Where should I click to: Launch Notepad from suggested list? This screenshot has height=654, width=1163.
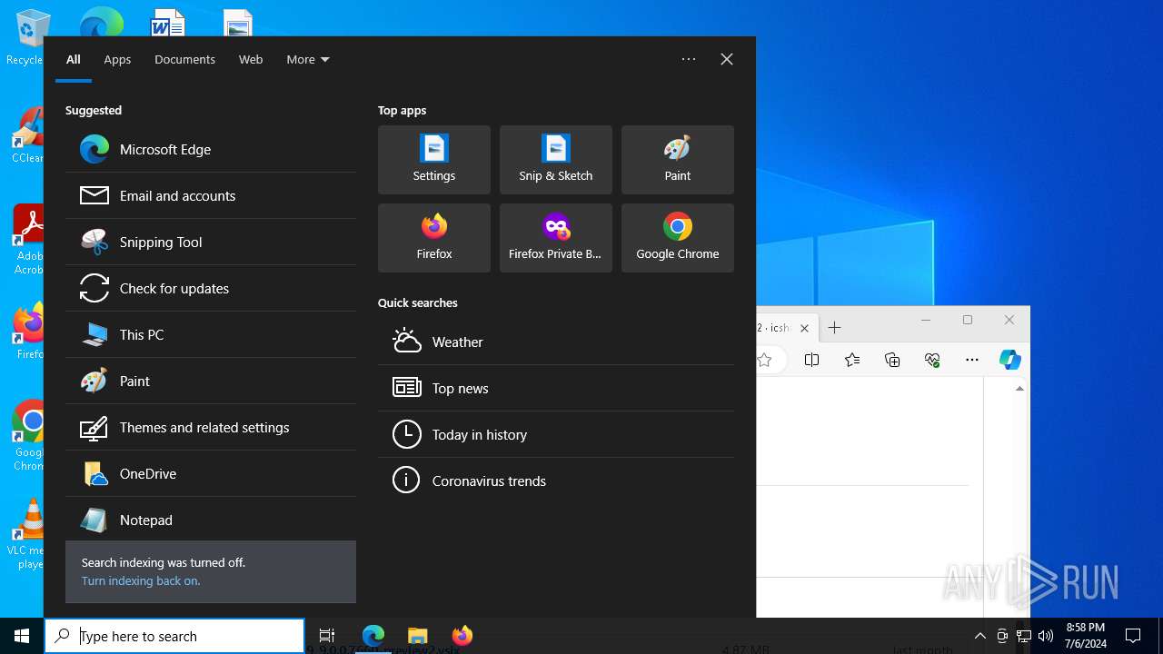(211, 520)
